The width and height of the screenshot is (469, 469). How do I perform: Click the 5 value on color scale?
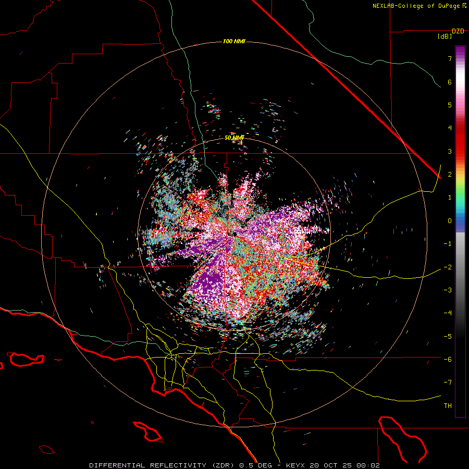[x=450, y=105]
